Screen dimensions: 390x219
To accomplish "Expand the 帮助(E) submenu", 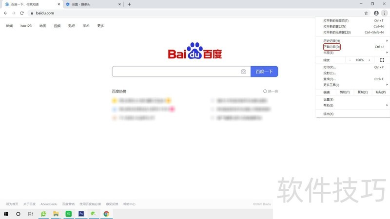I will 353,105.
